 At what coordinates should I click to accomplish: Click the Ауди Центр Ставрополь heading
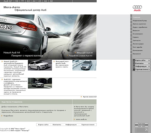12,102
